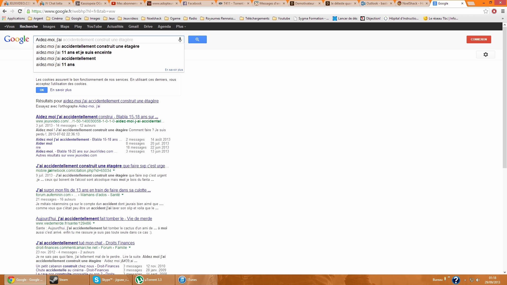The image size is (507, 285).
Task: Open Chrome Google window in taskbar
Action: coord(25,280)
